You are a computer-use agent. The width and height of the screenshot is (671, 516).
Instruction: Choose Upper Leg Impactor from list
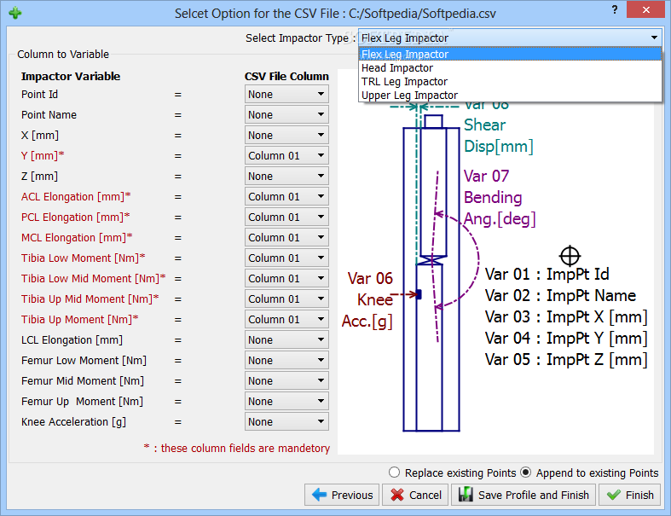tap(510, 95)
